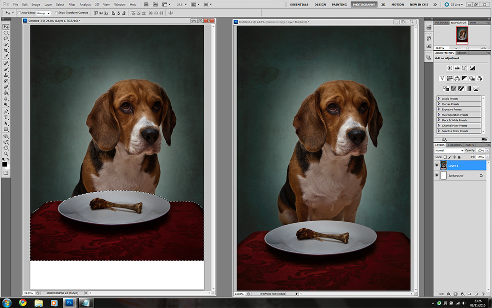This screenshot has height=308, width=492.
Task: Toggle lock transparent pixels
Action: point(445,157)
